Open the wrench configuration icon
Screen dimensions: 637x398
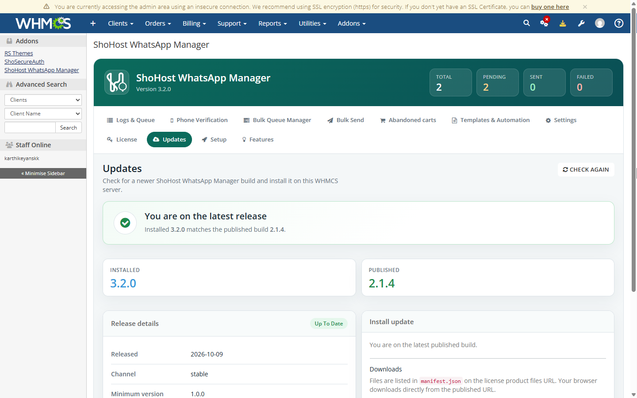pyautogui.click(x=581, y=23)
